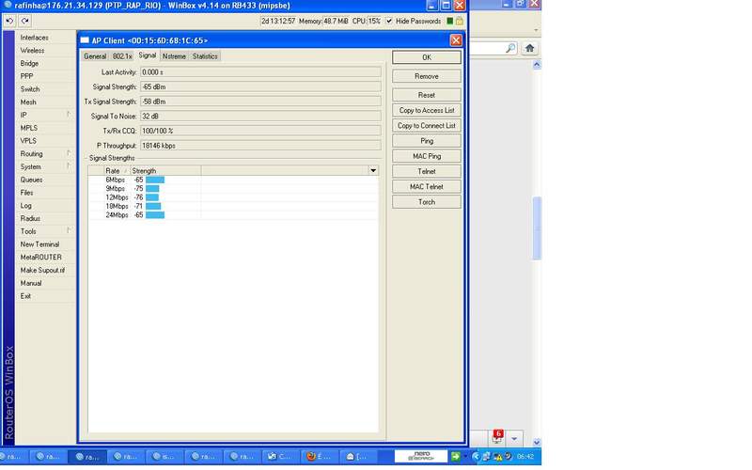Click the browser vertical scrollbar thumb

click(537, 227)
